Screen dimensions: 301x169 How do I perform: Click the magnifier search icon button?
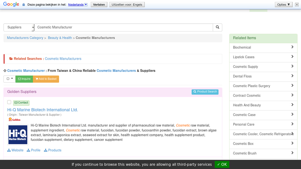(217, 27)
